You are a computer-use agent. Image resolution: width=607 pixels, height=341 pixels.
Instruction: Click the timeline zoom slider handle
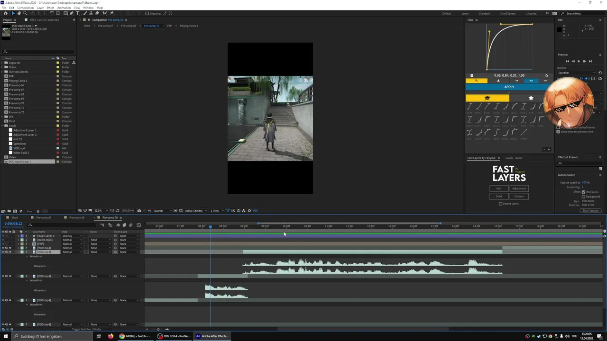click(x=158, y=329)
